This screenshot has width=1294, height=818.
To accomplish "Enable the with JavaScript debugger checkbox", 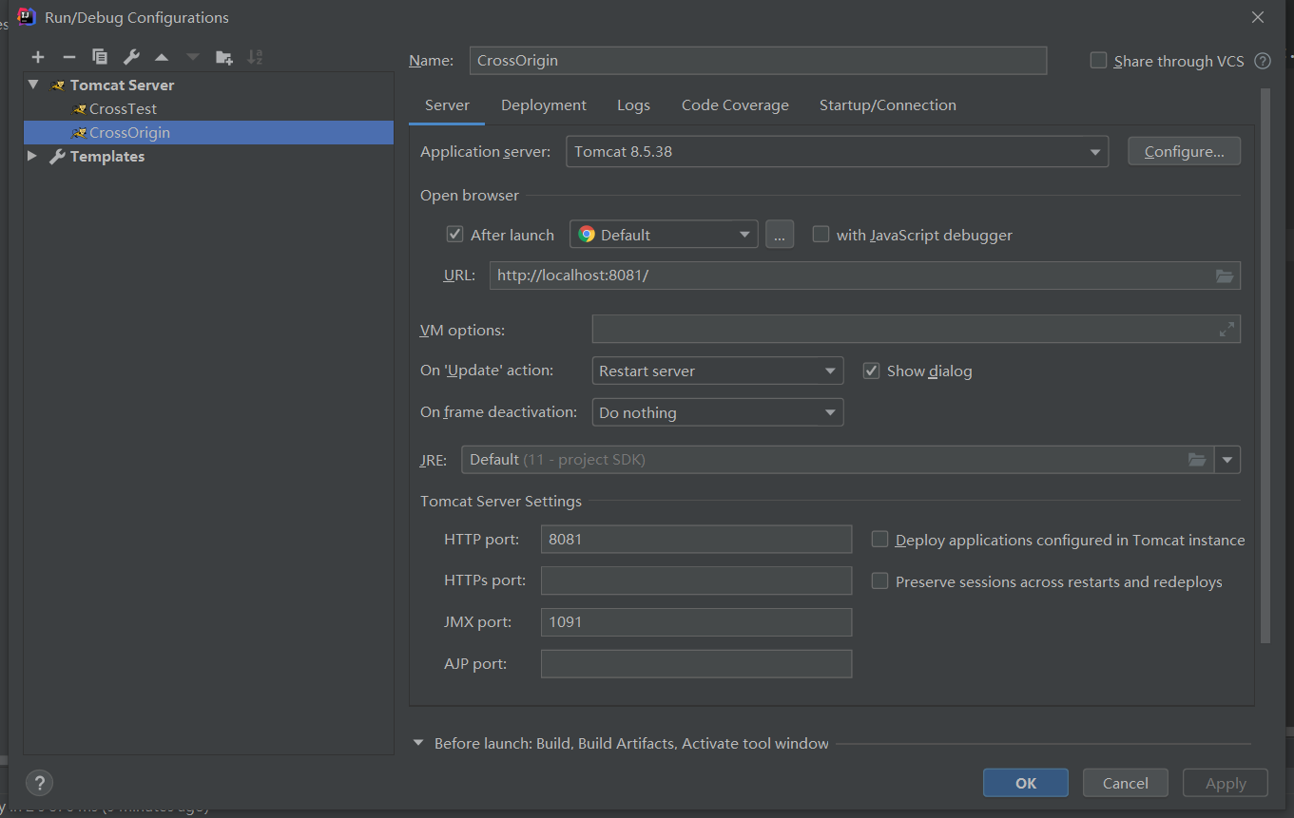I will [821, 234].
